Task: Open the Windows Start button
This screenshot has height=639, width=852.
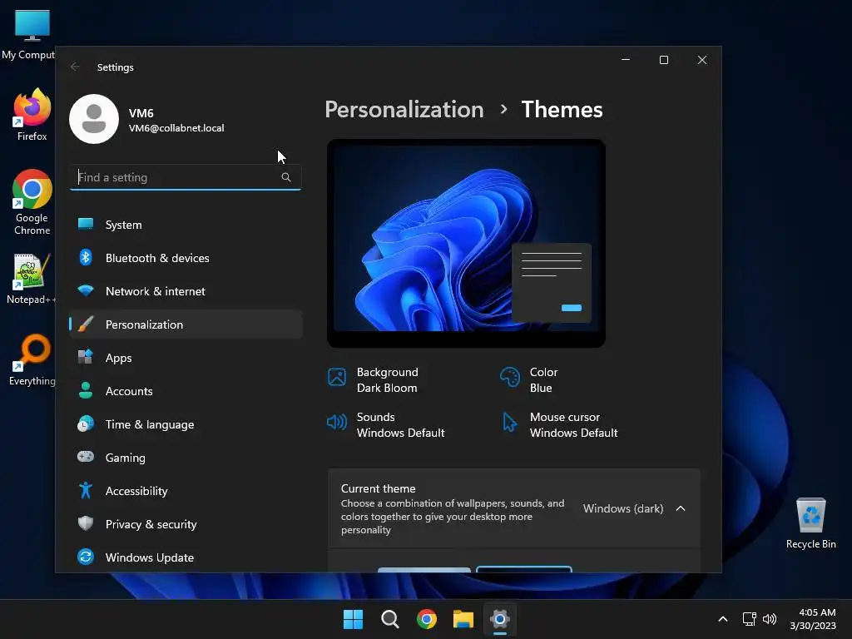Action: click(353, 619)
